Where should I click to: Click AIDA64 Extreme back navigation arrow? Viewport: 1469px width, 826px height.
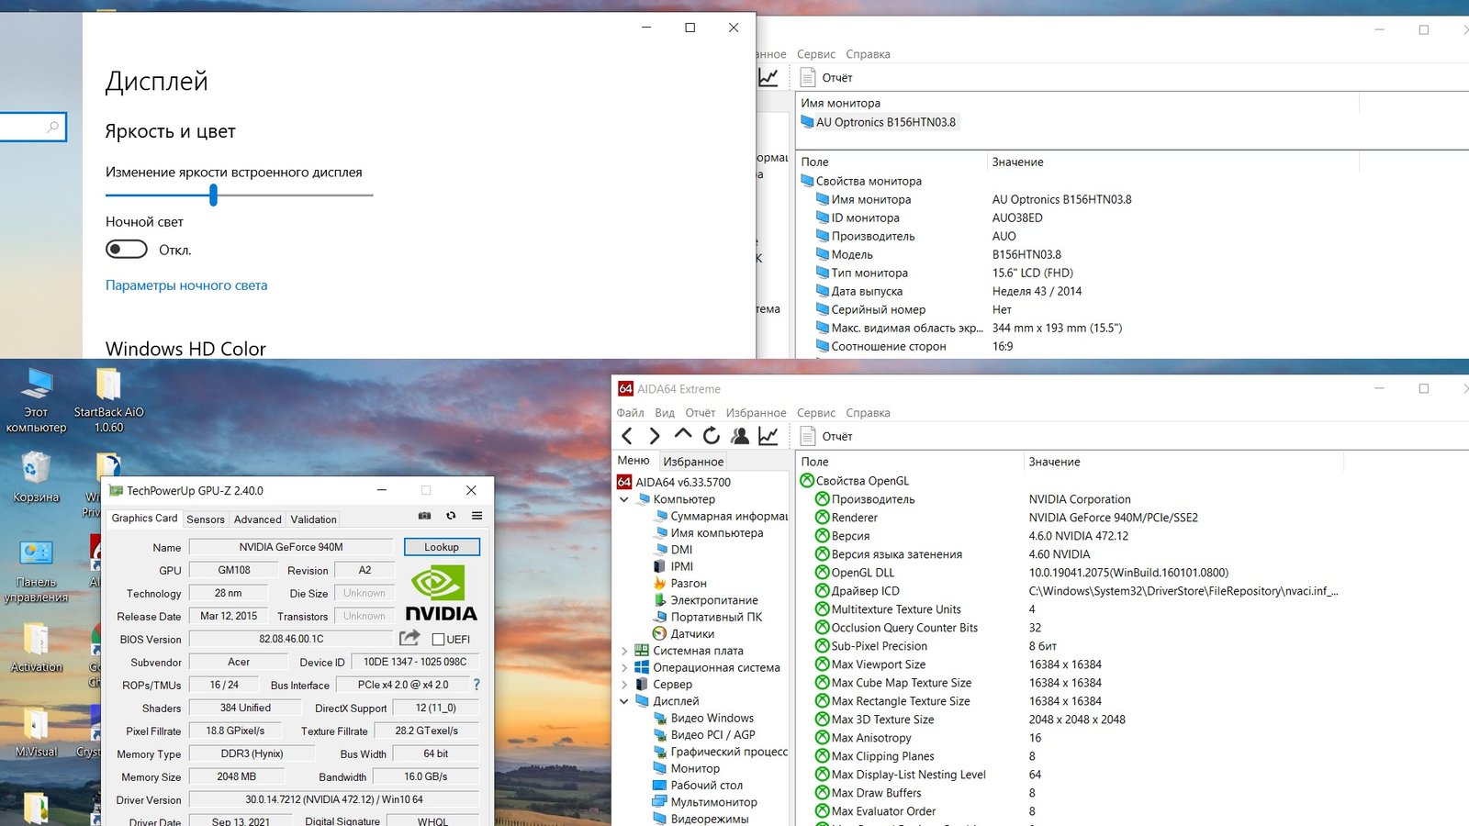click(627, 436)
